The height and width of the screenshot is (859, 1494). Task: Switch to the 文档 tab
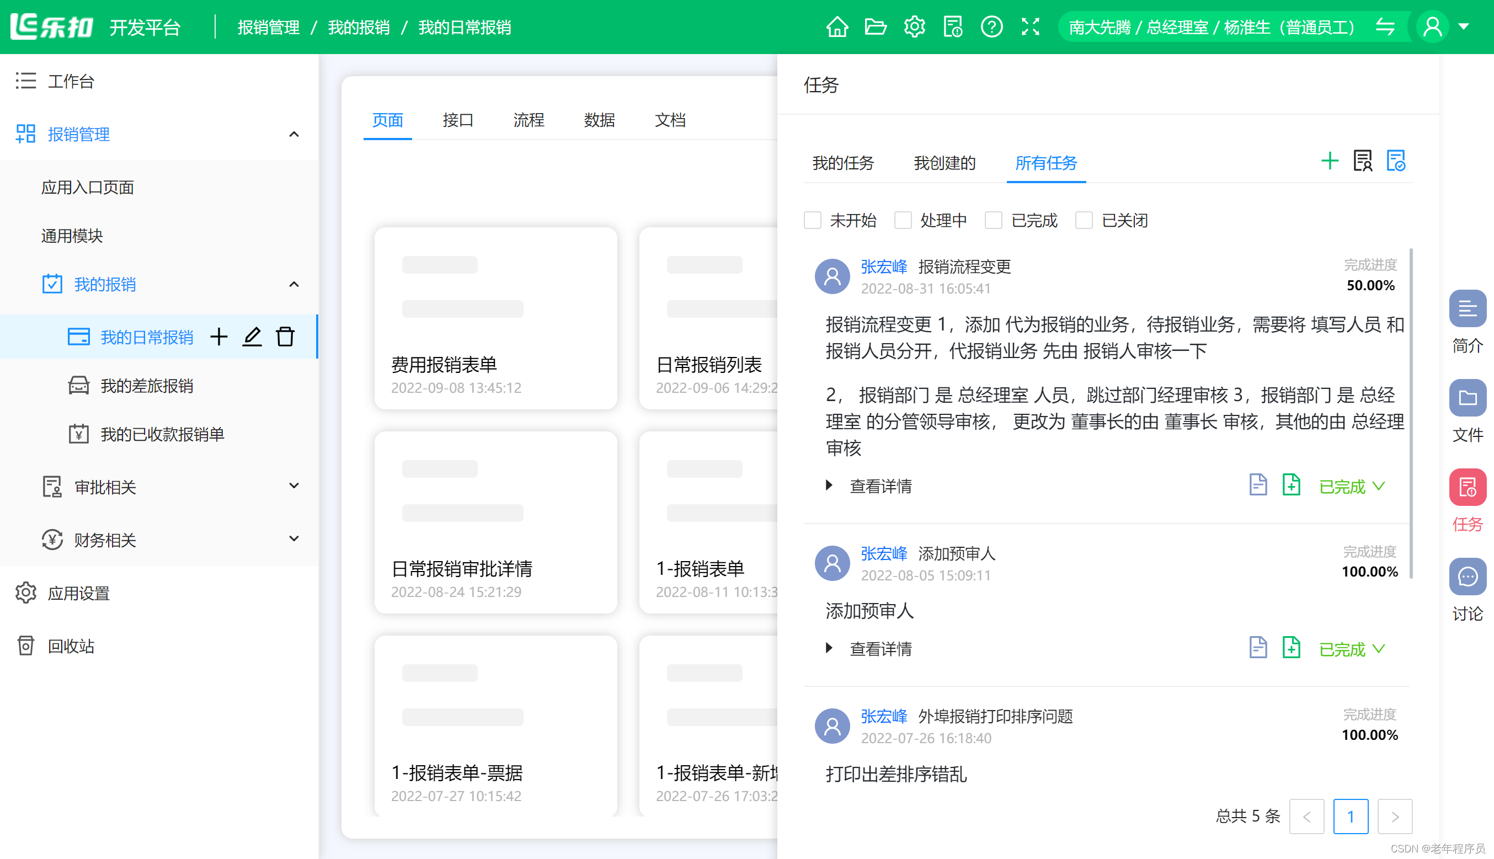pos(670,120)
